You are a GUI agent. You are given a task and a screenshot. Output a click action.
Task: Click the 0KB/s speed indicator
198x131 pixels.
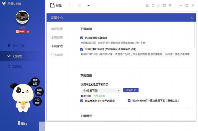[x=22, y=123]
